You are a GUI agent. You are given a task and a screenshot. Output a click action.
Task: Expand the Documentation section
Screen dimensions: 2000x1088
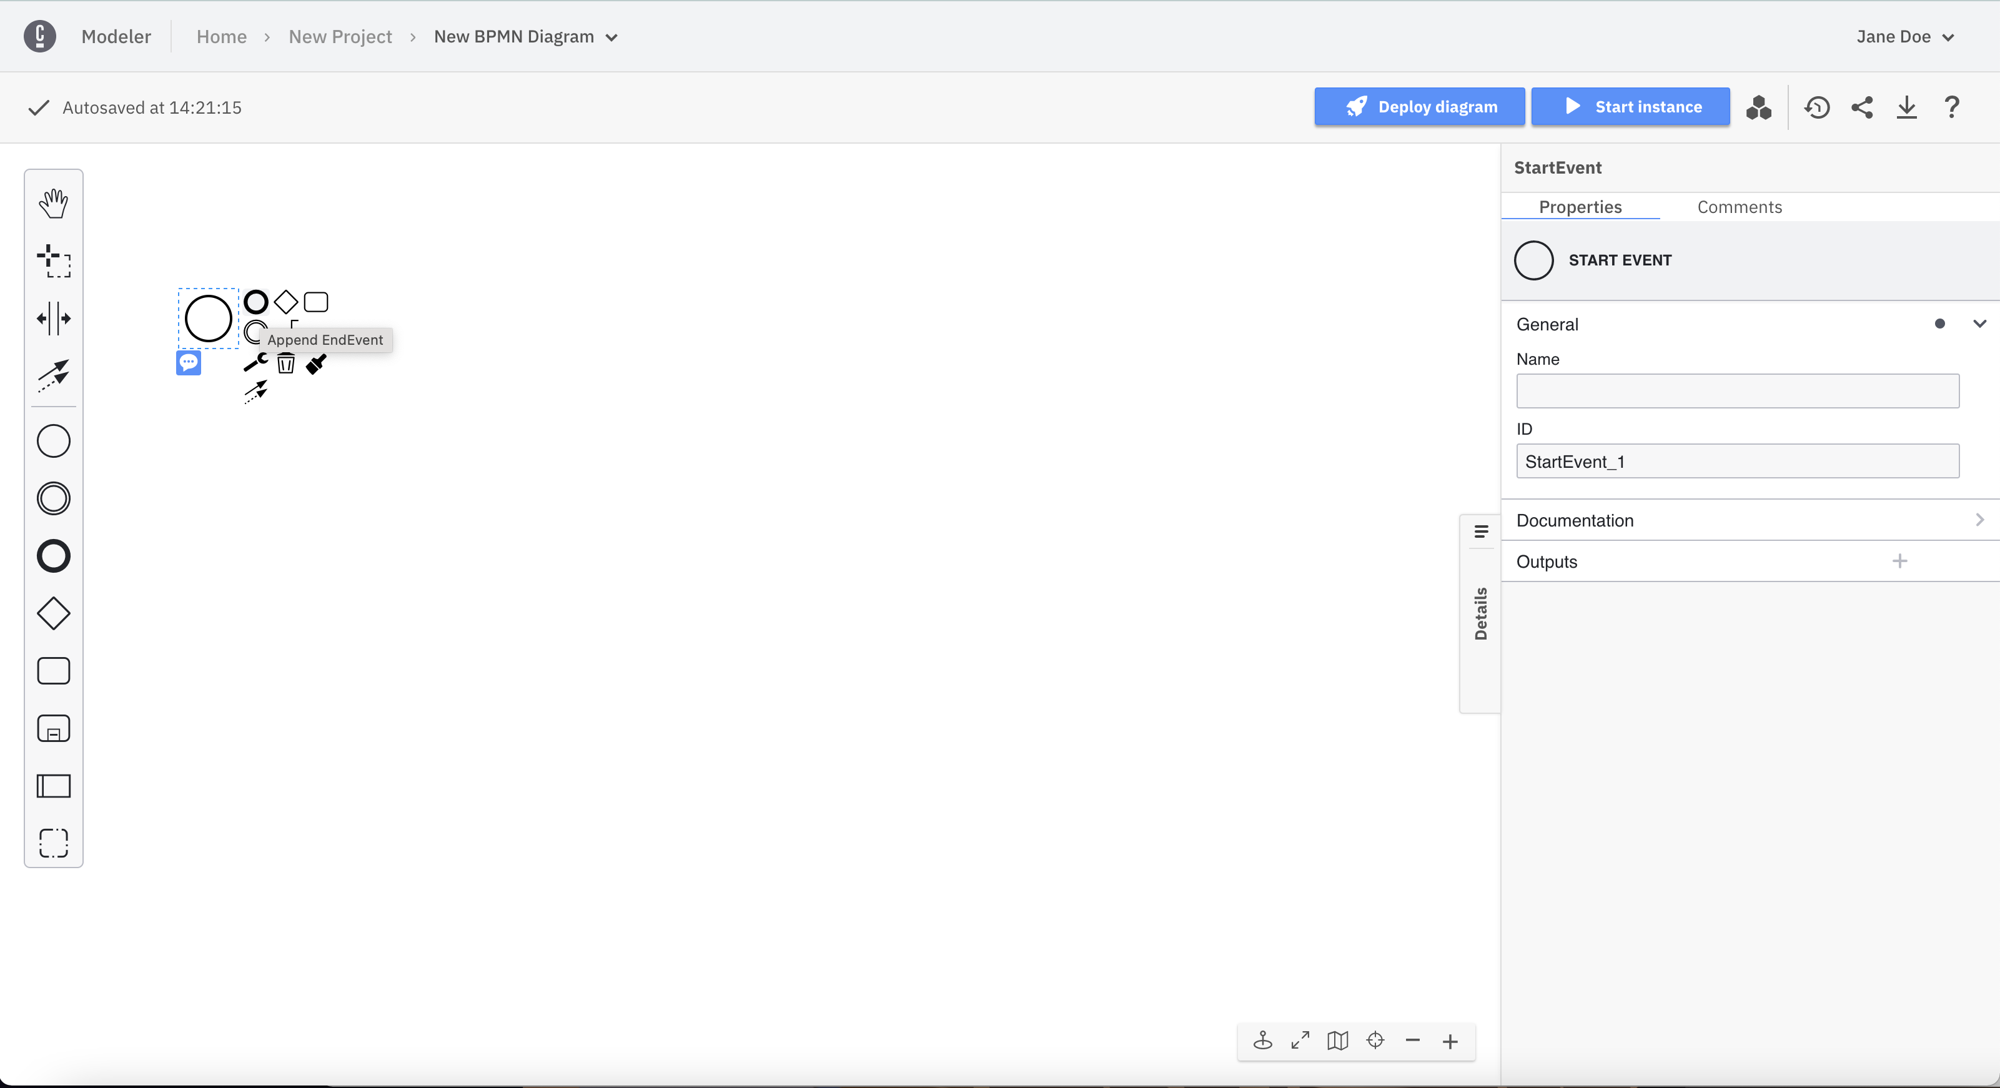1980,520
